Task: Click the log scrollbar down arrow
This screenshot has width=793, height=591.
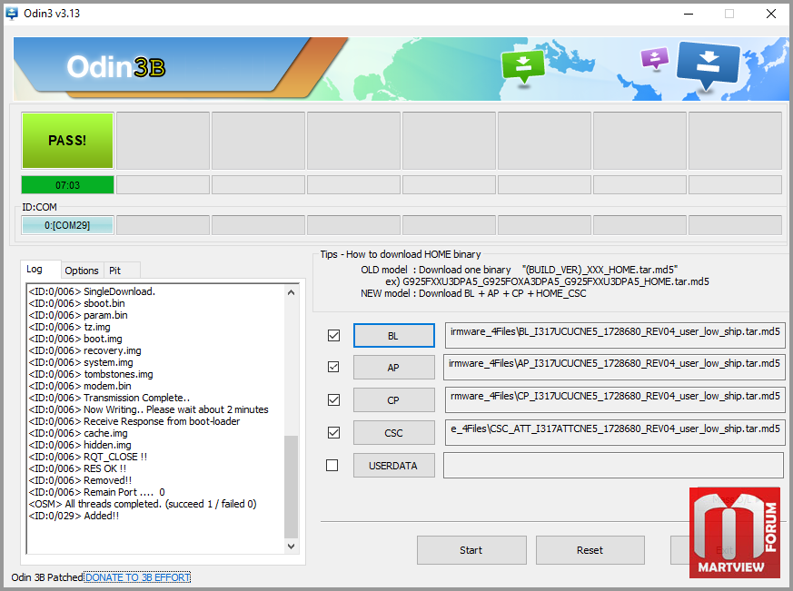Action: [x=291, y=546]
